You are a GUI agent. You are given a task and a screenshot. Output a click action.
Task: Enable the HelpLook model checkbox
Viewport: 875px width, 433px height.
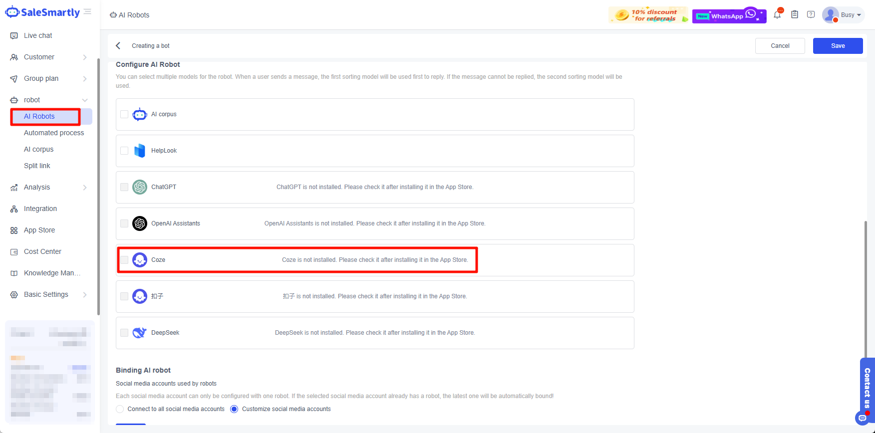pos(124,151)
